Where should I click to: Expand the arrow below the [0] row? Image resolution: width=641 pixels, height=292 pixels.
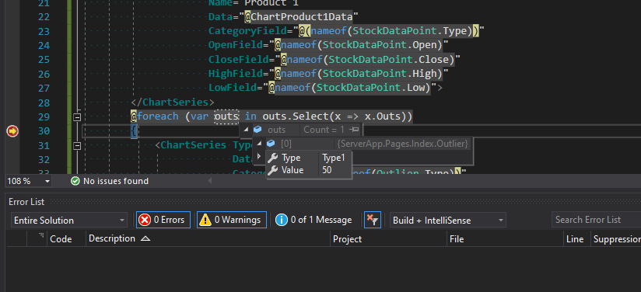[x=258, y=155]
